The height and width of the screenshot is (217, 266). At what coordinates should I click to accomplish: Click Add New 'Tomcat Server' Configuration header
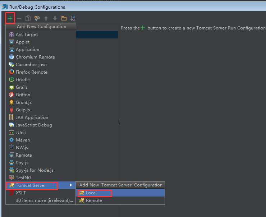coord(120,185)
